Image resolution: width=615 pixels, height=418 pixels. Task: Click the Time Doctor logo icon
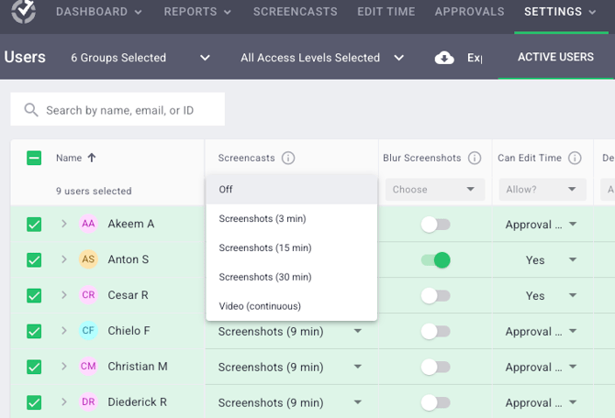(21, 13)
